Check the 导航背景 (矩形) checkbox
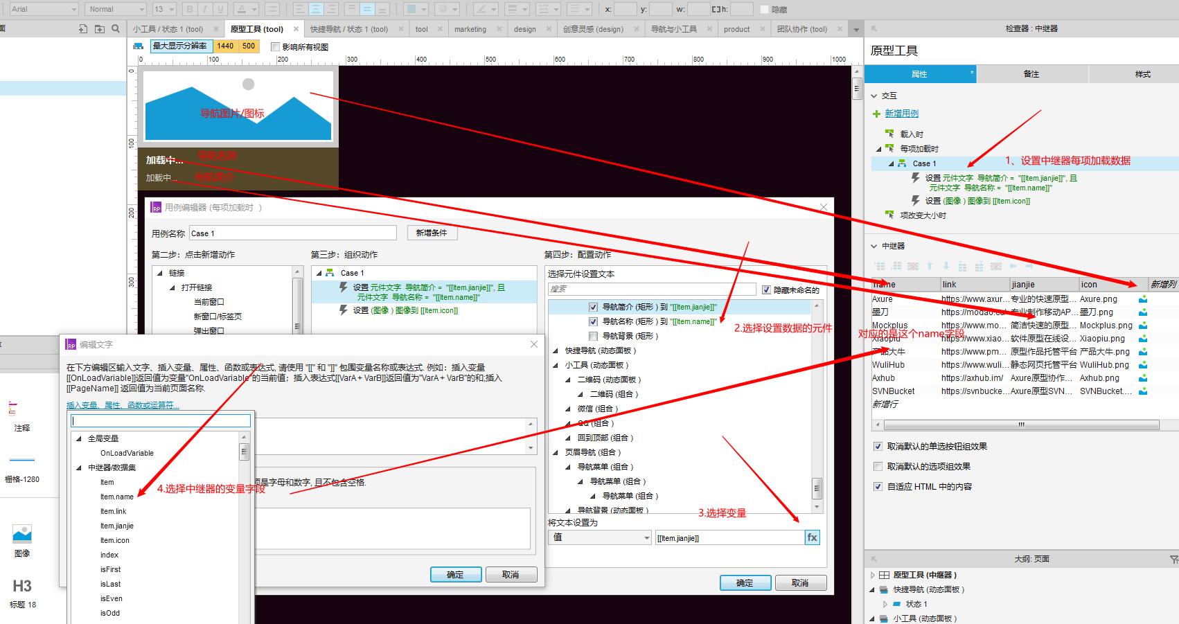 [x=593, y=336]
